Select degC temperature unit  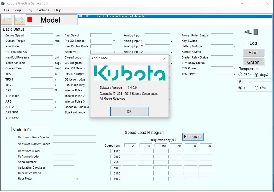tap(257, 75)
